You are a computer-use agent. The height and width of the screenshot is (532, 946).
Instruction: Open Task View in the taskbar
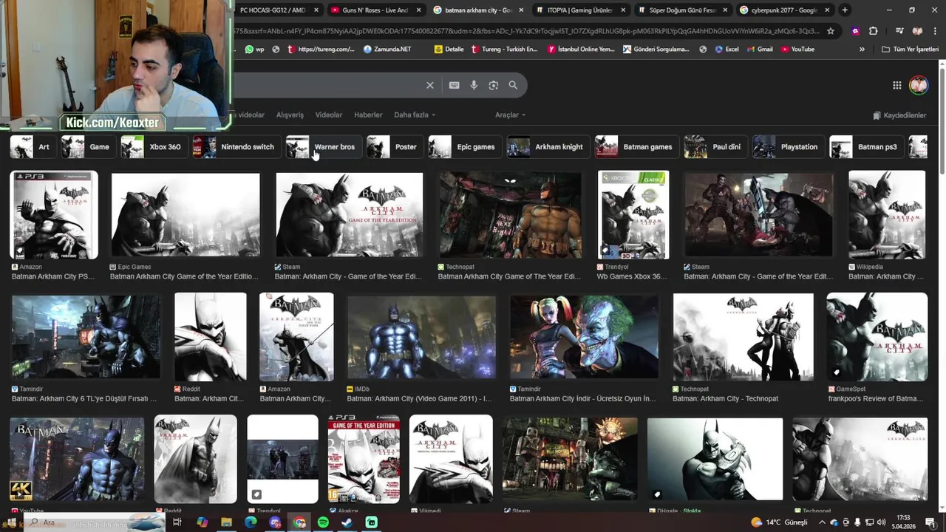(177, 522)
